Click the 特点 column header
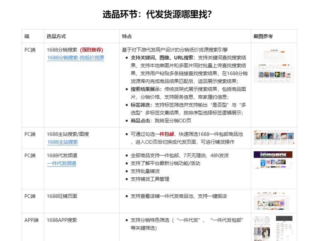 (127, 37)
